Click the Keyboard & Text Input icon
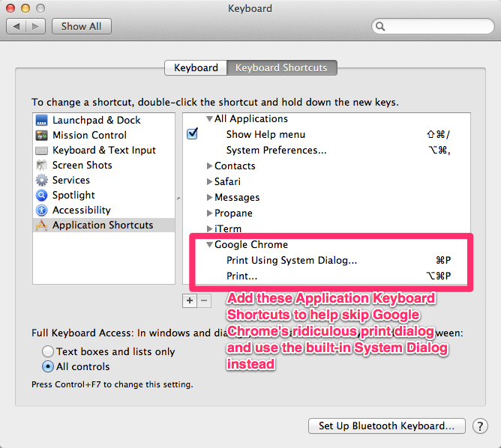The image size is (501, 448). tap(41, 151)
